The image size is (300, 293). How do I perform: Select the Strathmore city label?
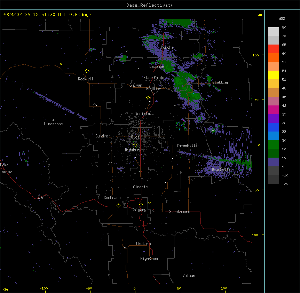pos(180,212)
